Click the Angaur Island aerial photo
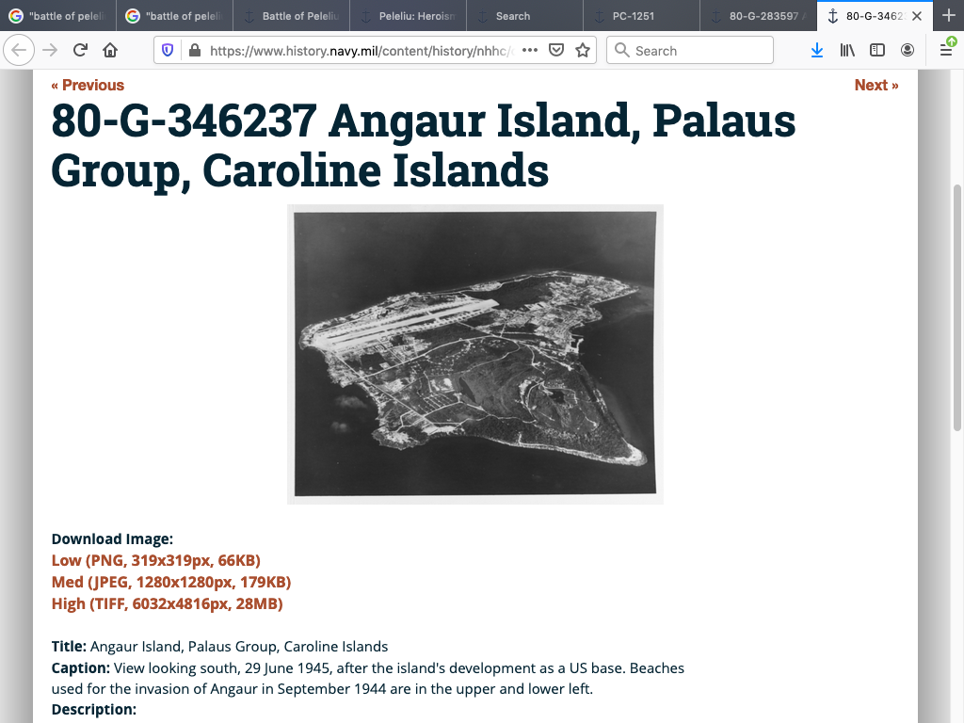The width and height of the screenshot is (964, 723). (x=474, y=354)
